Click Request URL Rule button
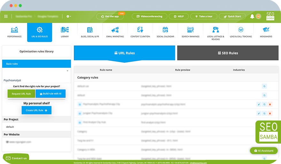This screenshot has width=281, height=164. click(21, 94)
